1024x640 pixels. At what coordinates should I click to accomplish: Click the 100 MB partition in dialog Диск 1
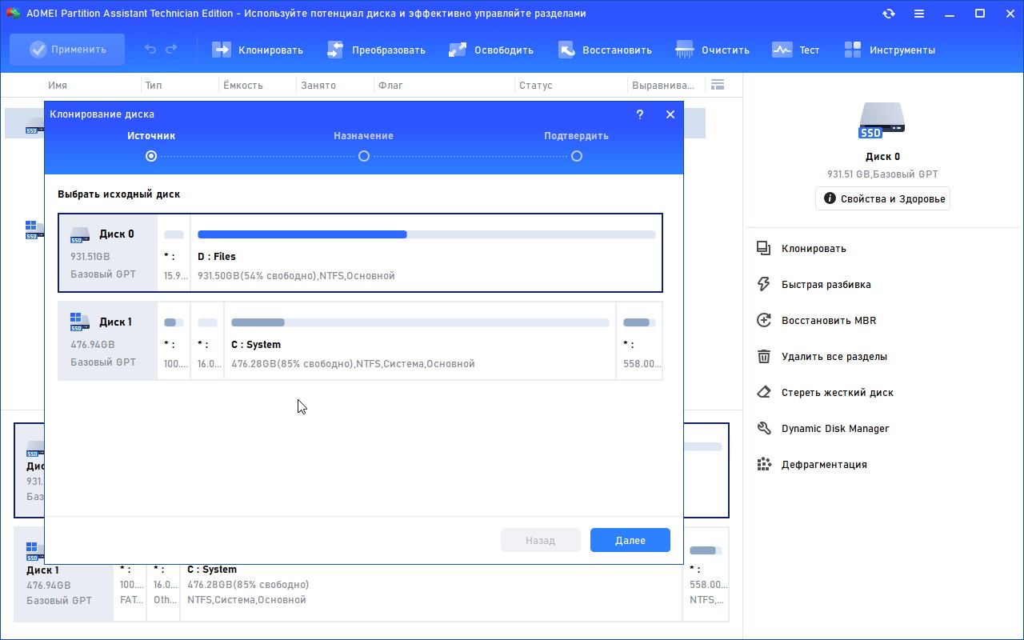174,341
